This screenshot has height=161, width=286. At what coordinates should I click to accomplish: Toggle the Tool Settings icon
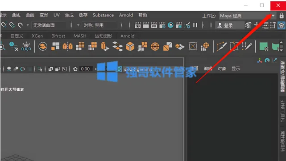click(x=273, y=25)
